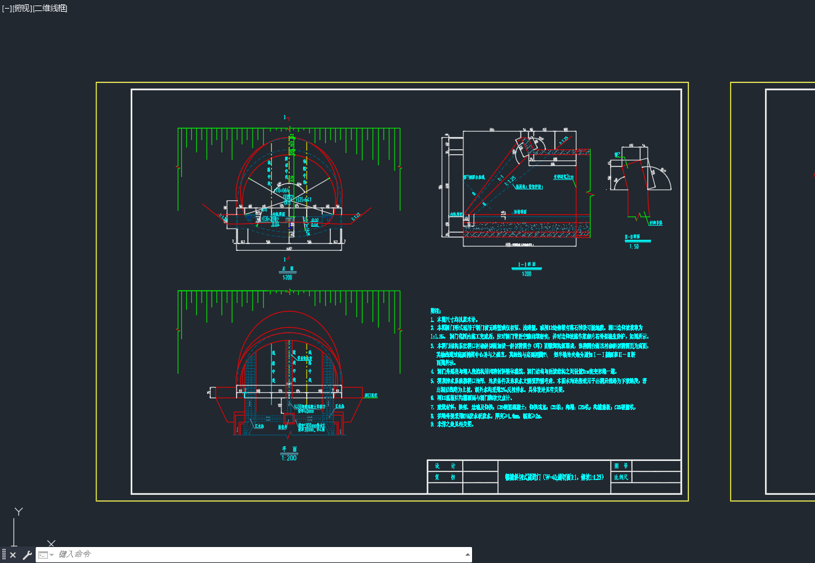Select the 1:200 scale under 平面
815x563 pixels.
[289, 458]
